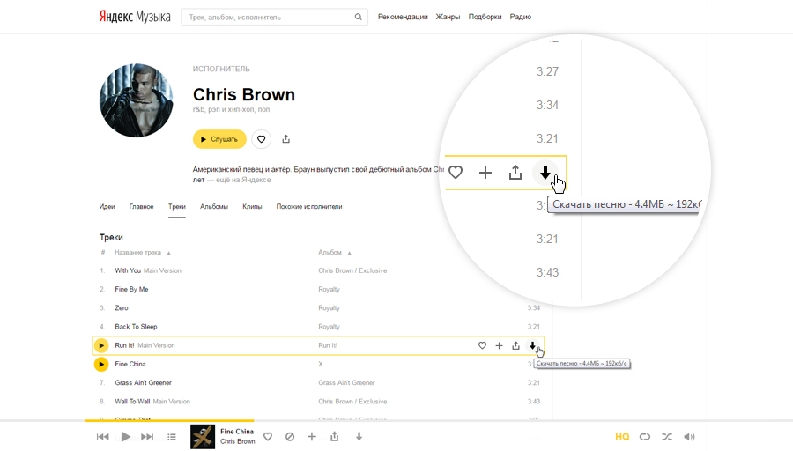Open the Радио menu item

521,17
